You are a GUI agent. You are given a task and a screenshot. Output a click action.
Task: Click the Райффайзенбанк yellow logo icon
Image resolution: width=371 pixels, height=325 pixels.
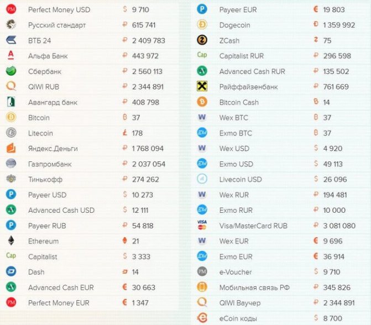pyautogui.click(x=202, y=87)
